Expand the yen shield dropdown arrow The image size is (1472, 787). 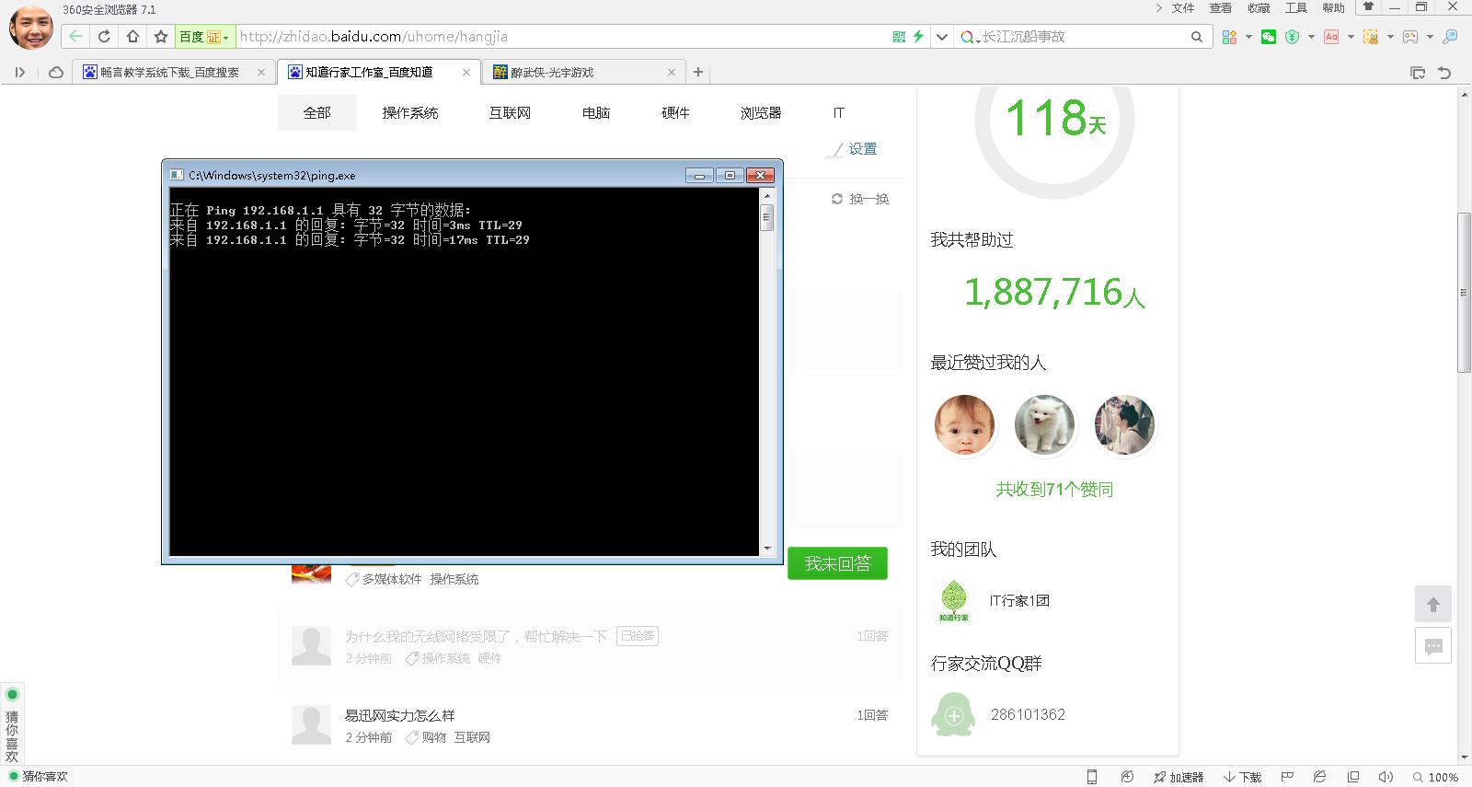(1311, 37)
